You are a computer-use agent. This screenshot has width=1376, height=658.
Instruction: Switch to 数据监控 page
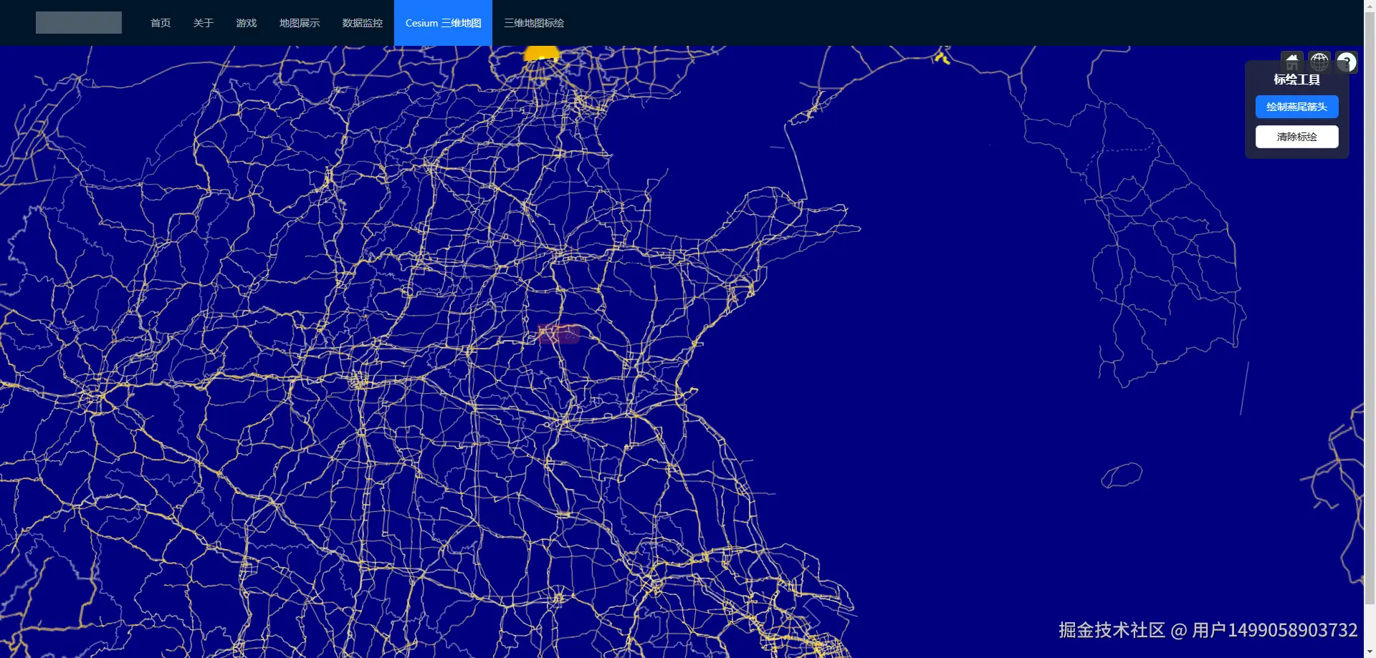363,23
